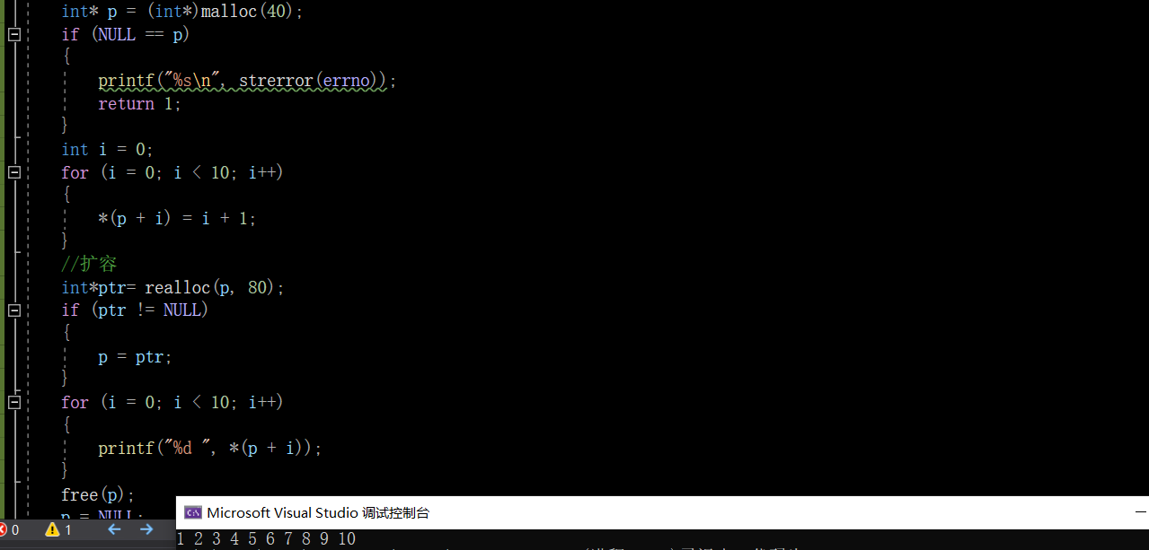Click the line int i = 0;
The width and height of the screenshot is (1149, 550).
coord(108,150)
